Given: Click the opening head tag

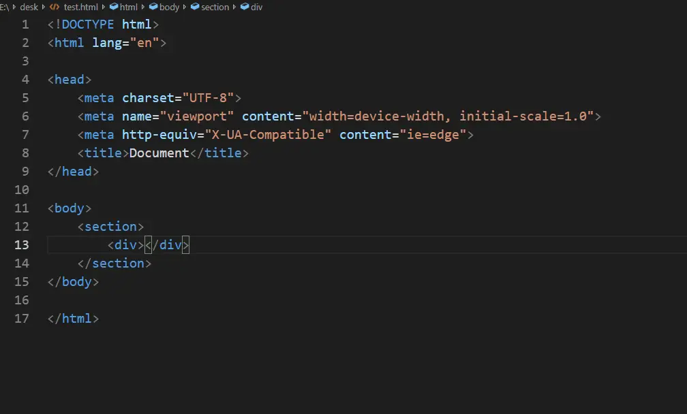Looking at the screenshot, I should [x=70, y=80].
